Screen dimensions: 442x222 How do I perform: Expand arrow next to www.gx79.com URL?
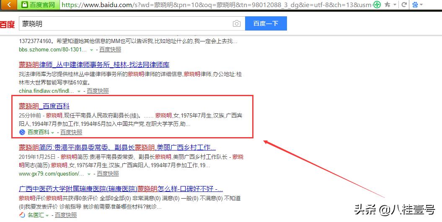point(89,174)
